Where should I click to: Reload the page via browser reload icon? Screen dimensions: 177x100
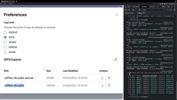coord(5,4)
